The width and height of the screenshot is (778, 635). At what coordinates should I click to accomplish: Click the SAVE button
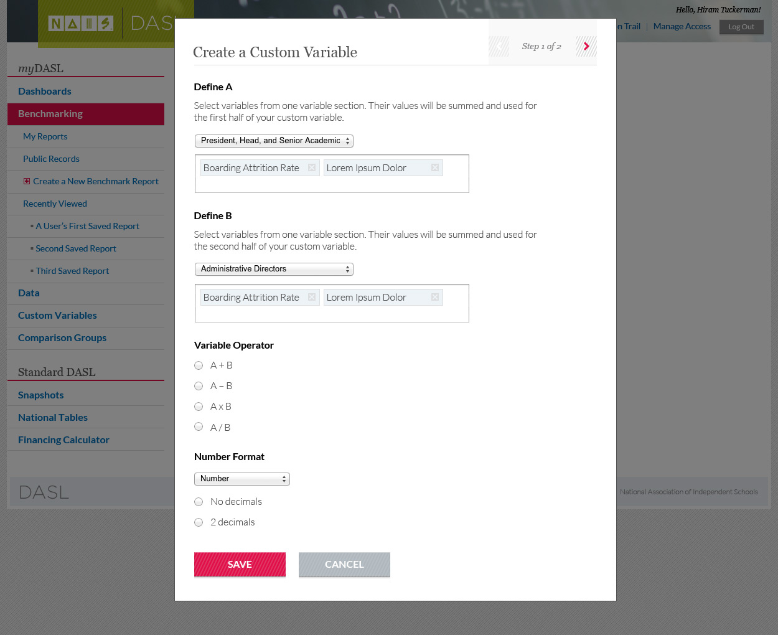(x=240, y=565)
